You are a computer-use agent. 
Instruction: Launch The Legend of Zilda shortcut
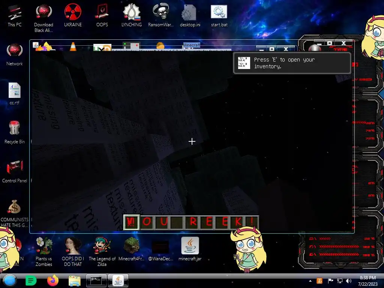(x=102, y=252)
